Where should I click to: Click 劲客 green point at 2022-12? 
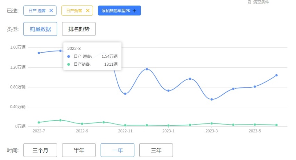click(147, 125)
